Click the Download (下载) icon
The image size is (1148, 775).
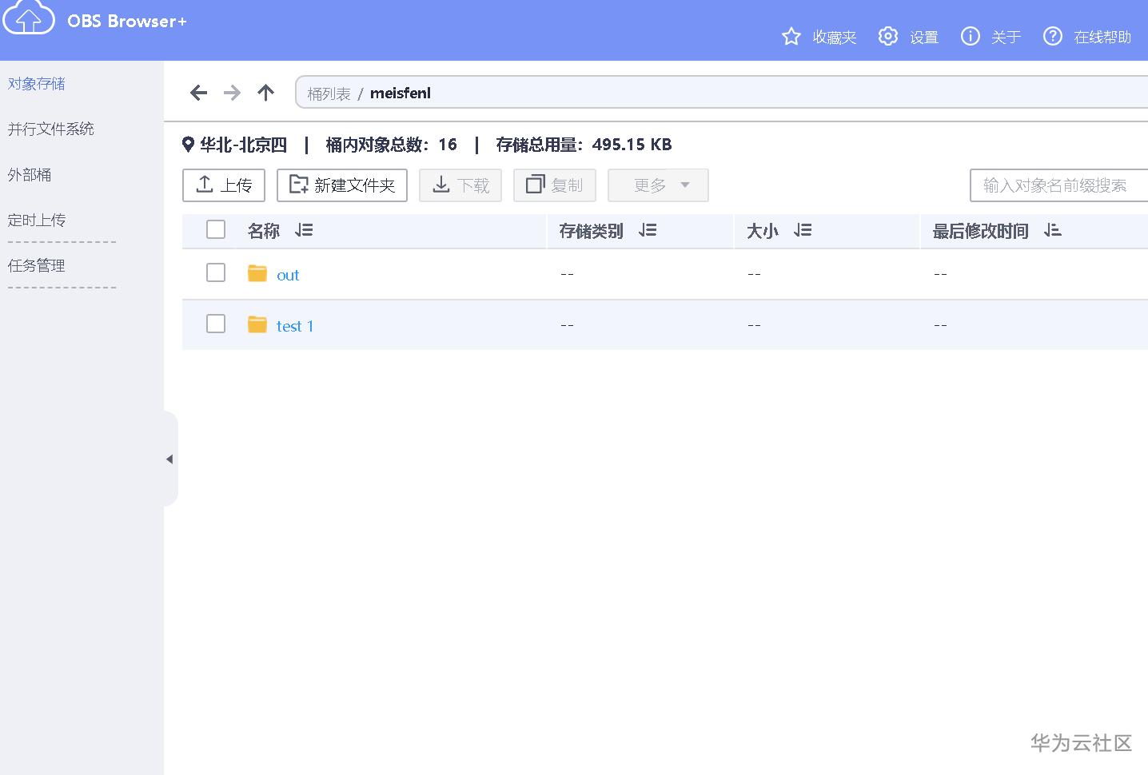pyautogui.click(x=440, y=185)
